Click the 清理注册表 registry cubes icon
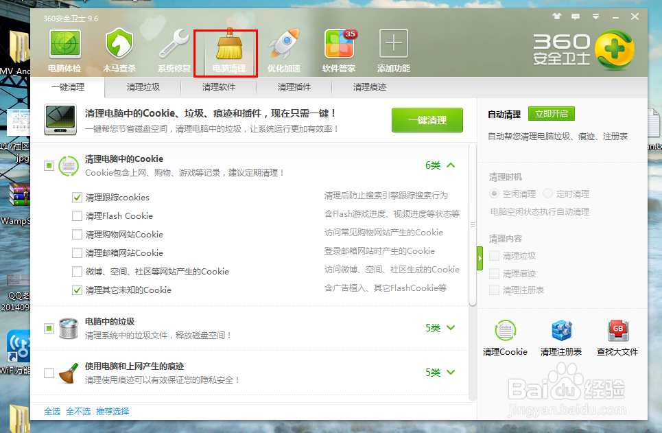This screenshot has height=433, width=662. (562, 330)
